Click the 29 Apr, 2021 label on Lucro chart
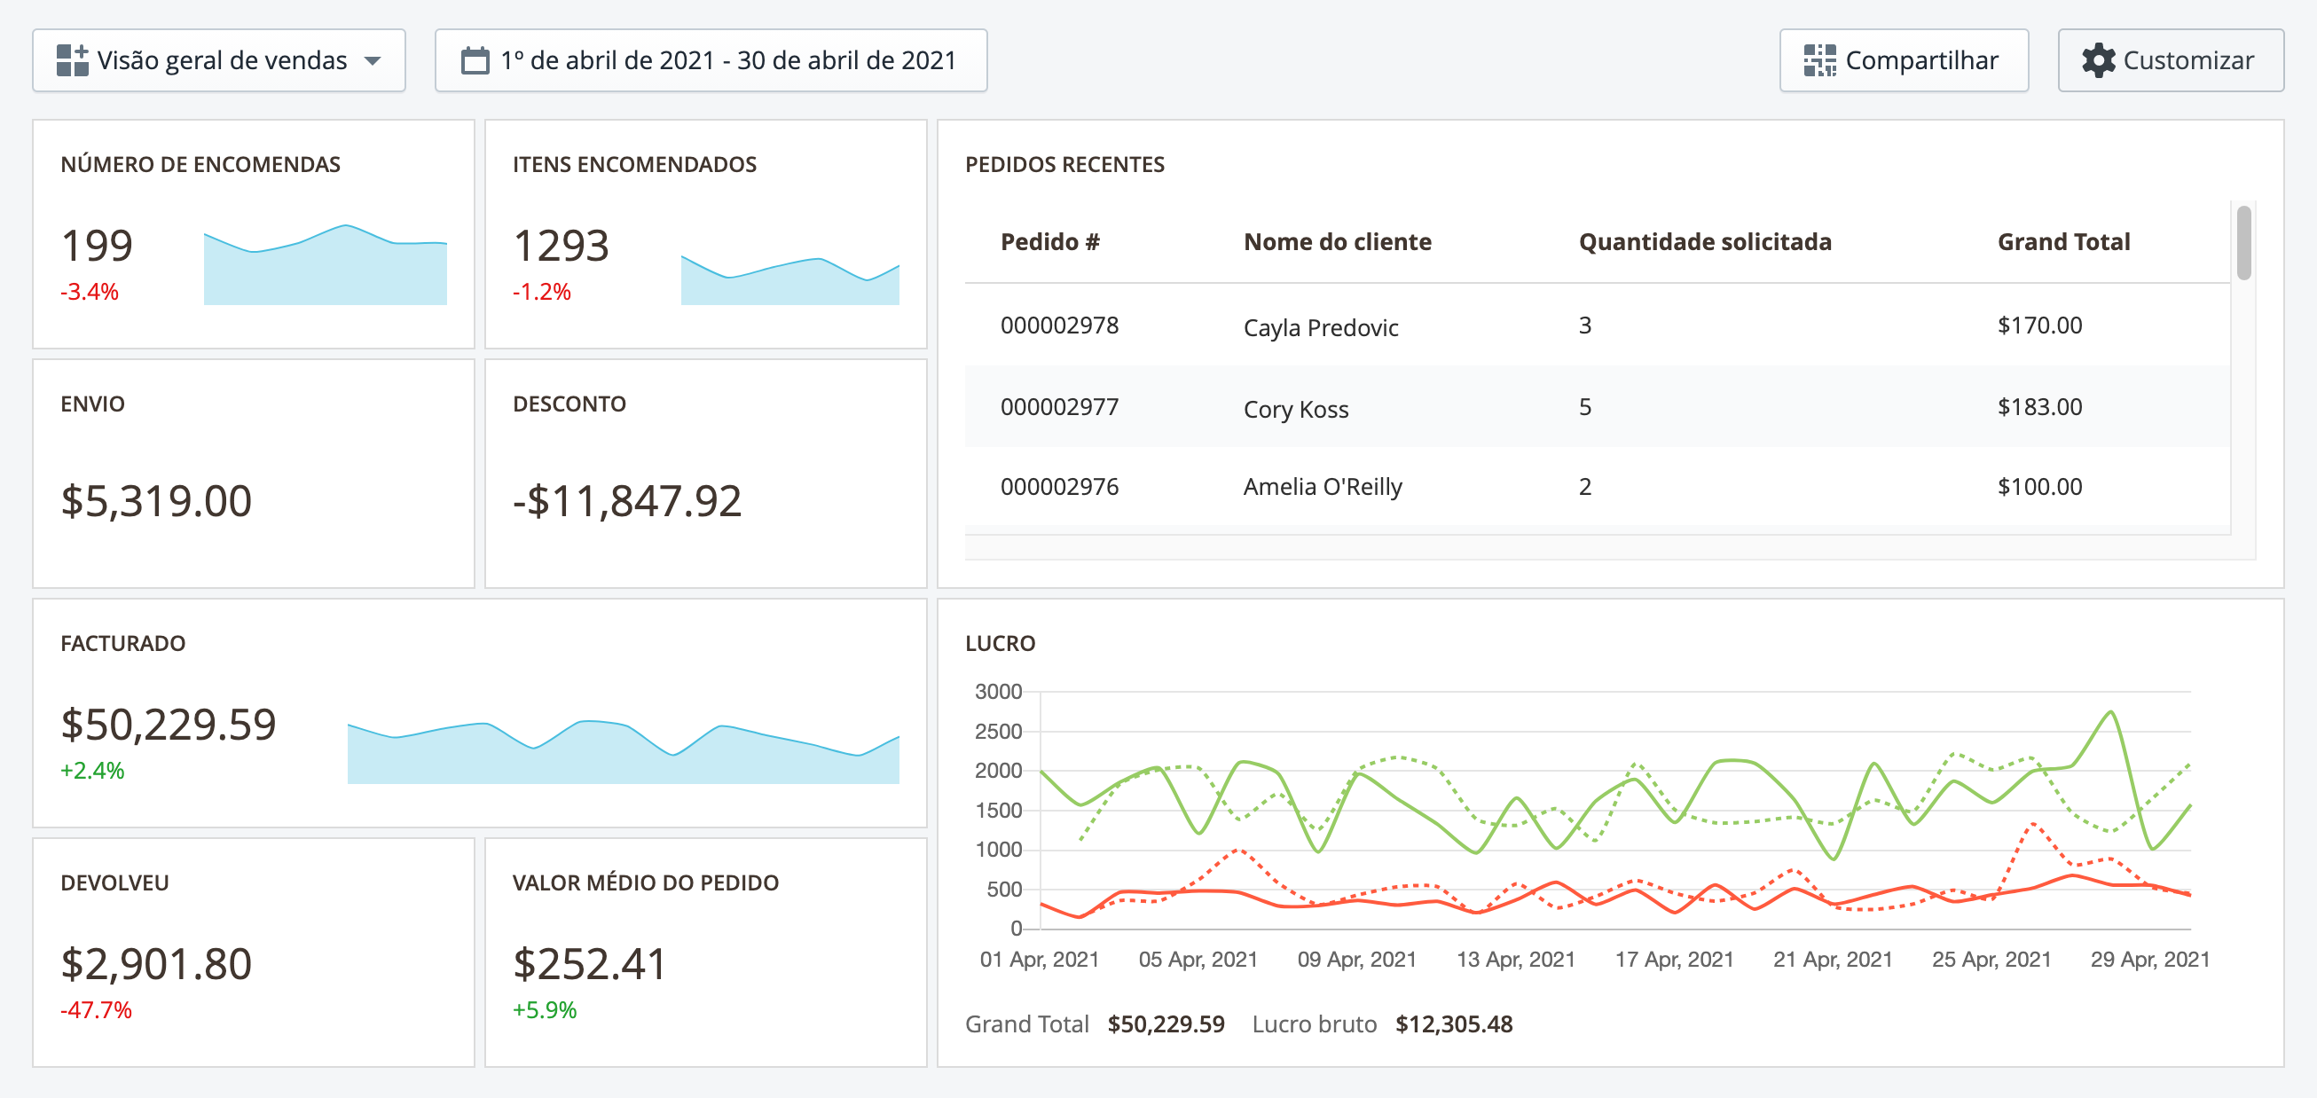2317x1098 pixels. tap(2148, 960)
